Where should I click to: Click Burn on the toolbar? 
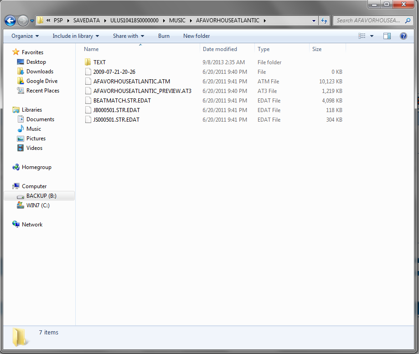click(x=164, y=36)
